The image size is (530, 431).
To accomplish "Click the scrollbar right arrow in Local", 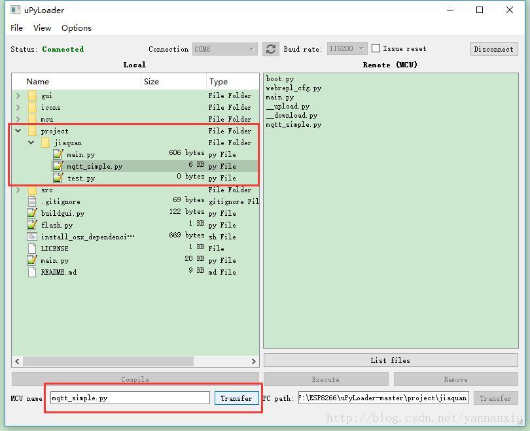I will point(253,361).
